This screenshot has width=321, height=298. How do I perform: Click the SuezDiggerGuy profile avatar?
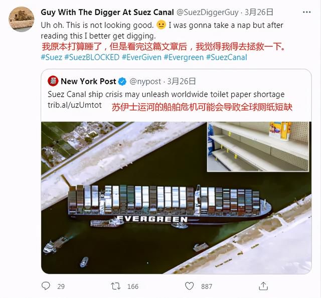21,19
